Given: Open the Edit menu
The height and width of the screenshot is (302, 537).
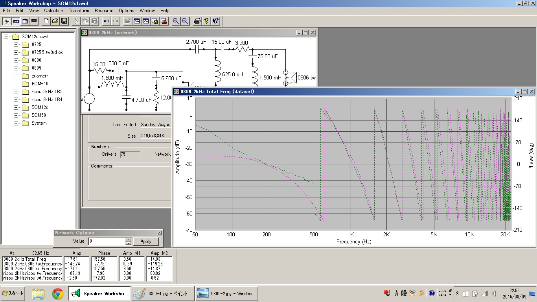Looking at the screenshot, I should tap(20, 11).
